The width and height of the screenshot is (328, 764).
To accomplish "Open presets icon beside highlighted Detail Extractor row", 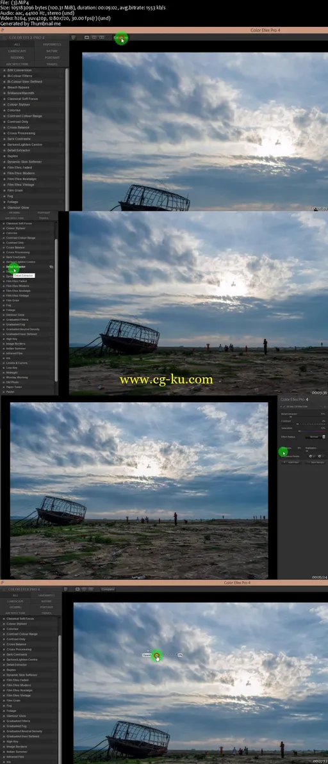I will [51, 266].
